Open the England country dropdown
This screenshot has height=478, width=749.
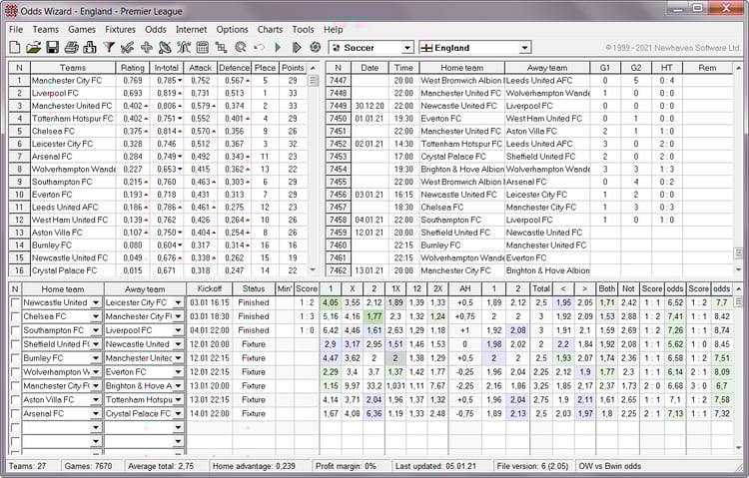[525, 48]
